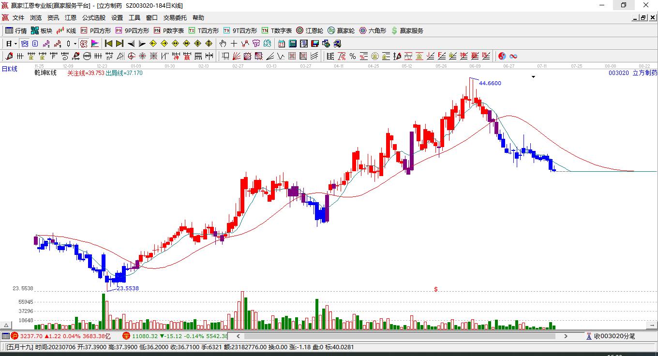Open the T数字表 tool

point(277,30)
